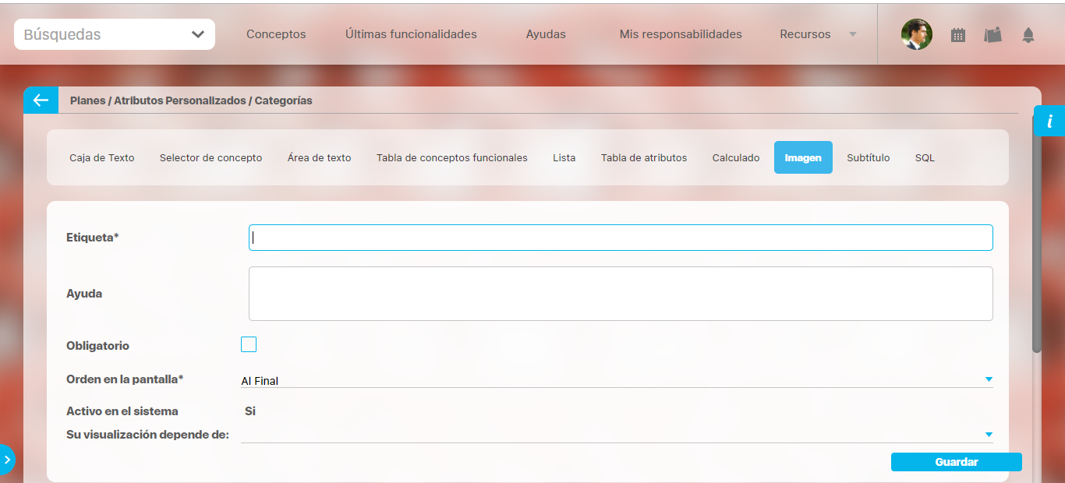1065x483 pixels.
Task: Click into the Ayuda text area
Action: coord(621,294)
